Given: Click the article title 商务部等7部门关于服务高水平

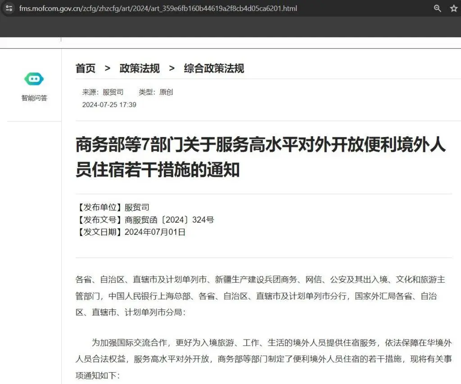Looking at the screenshot, I should click(x=261, y=157).
